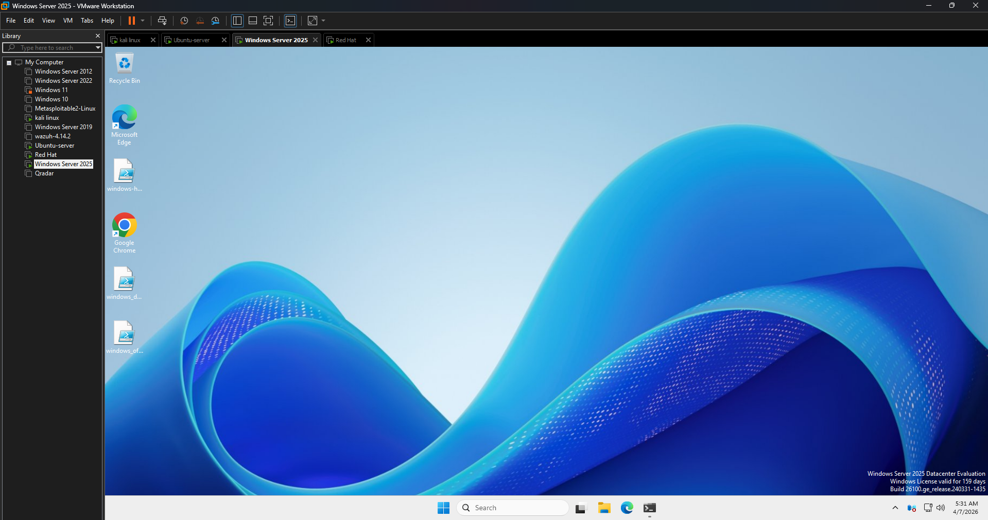This screenshot has height=520, width=988.
Task: Expand the library search dropdown arrow
Action: click(x=98, y=48)
